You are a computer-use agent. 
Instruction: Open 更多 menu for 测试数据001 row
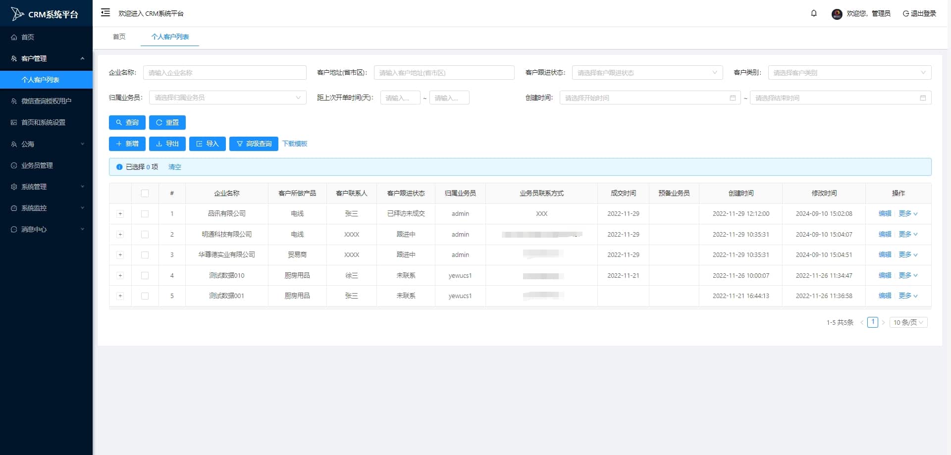click(908, 296)
